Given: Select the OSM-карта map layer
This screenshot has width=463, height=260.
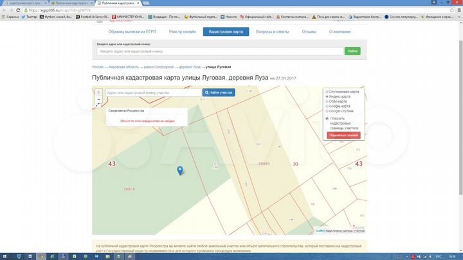Looking at the screenshot, I should click(x=327, y=101).
